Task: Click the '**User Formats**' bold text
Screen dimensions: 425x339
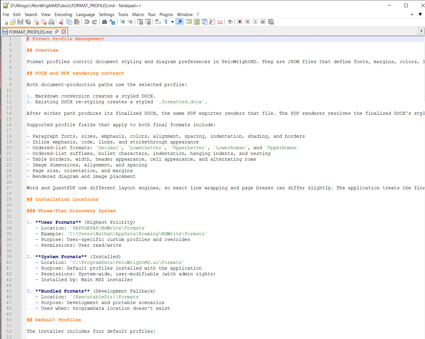Action: [x=58, y=222]
